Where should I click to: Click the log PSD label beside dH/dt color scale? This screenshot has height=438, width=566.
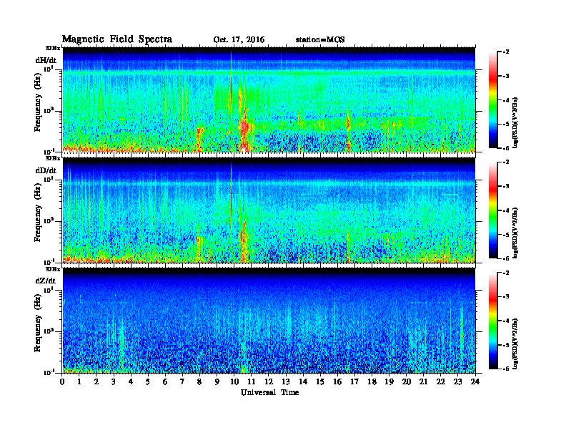(x=516, y=123)
